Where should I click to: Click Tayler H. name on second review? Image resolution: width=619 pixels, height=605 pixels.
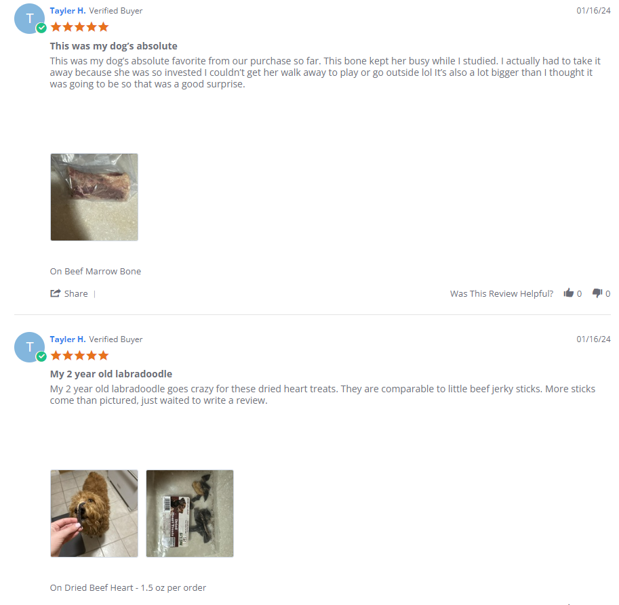[68, 339]
